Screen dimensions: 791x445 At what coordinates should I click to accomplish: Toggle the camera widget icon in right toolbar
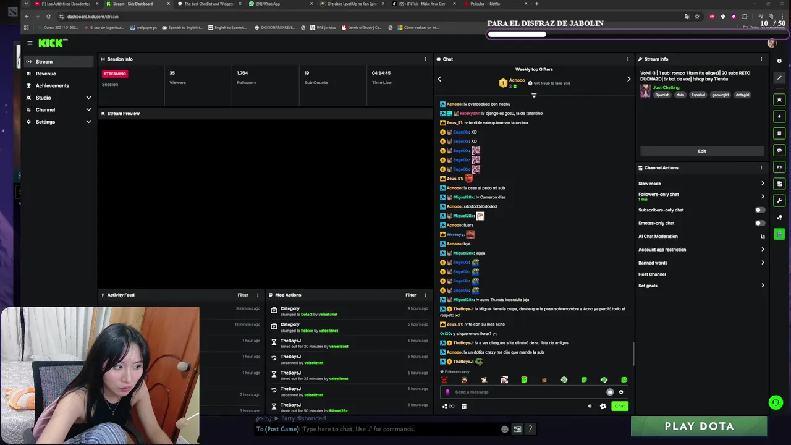(x=779, y=184)
